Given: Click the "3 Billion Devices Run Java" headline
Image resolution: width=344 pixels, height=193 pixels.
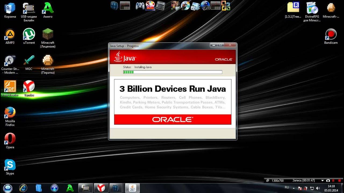Looking at the screenshot, I should click(x=173, y=89).
